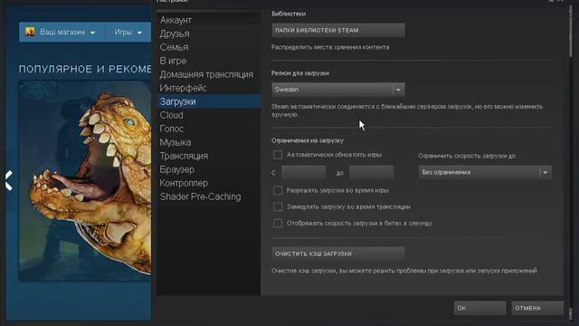Enable Отображать скорость загрузки в битах
The image size is (579, 326).
point(278,224)
